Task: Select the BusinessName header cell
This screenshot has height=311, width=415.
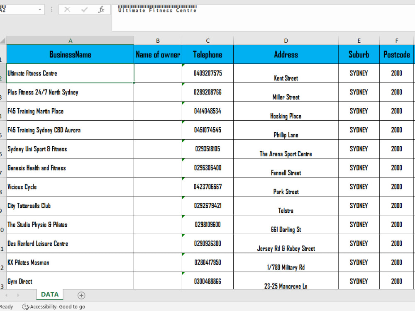Action: point(70,54)
